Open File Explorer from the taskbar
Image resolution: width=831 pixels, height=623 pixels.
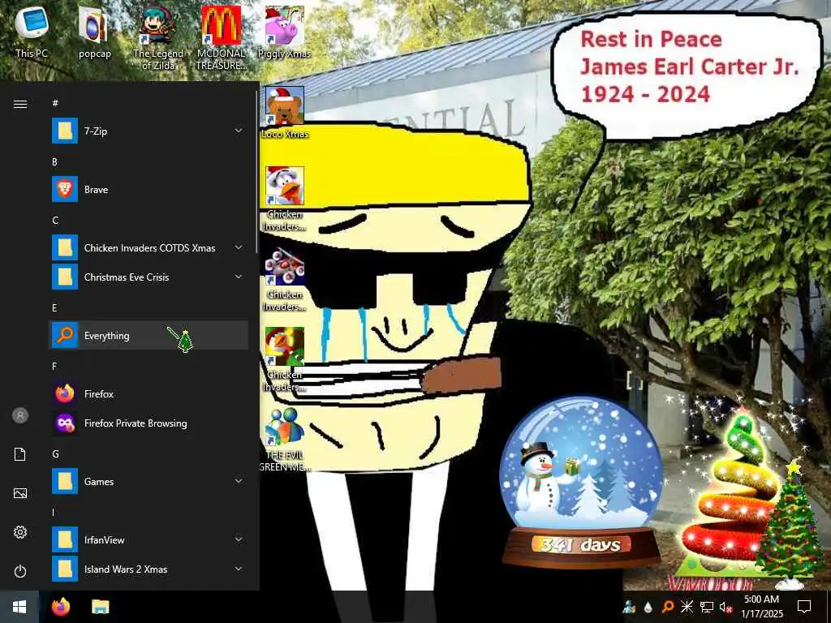[x=100, y=607]
